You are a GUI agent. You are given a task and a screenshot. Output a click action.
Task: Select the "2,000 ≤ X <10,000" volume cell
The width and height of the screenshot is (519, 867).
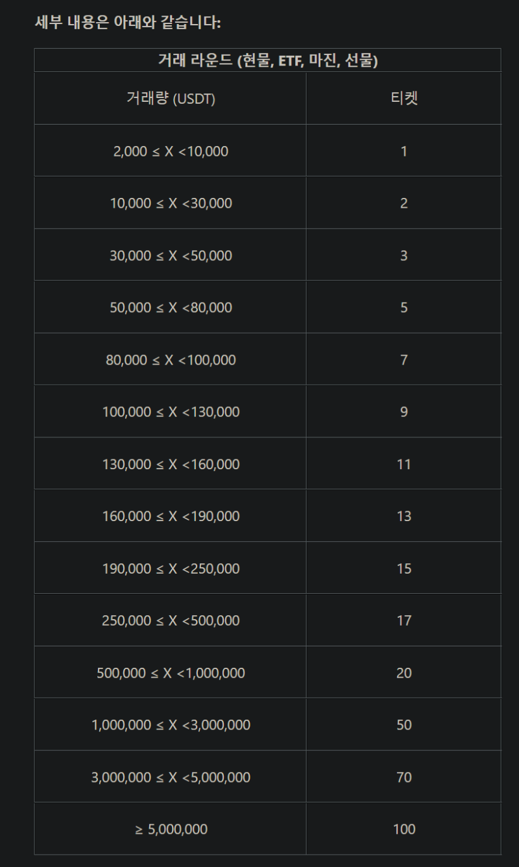click(x=171, y=151)
